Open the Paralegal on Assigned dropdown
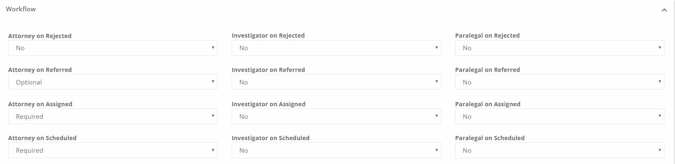The width and height of the screenshot is (675, 164). (x=560, y=116)
